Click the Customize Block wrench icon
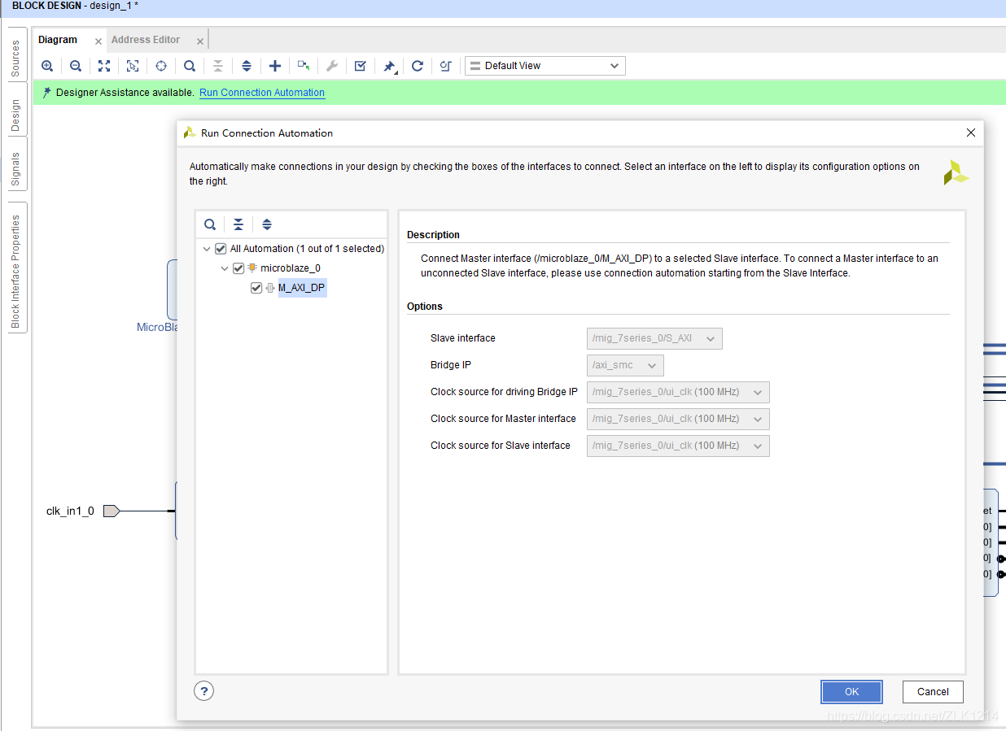1006x731 pixels. pyautogui.click(x=332, y=66)
